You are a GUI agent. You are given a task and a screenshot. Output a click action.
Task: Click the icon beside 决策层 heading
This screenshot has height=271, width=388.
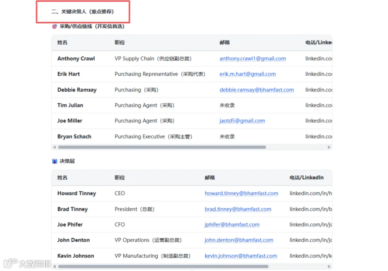[x=55, y=161]
